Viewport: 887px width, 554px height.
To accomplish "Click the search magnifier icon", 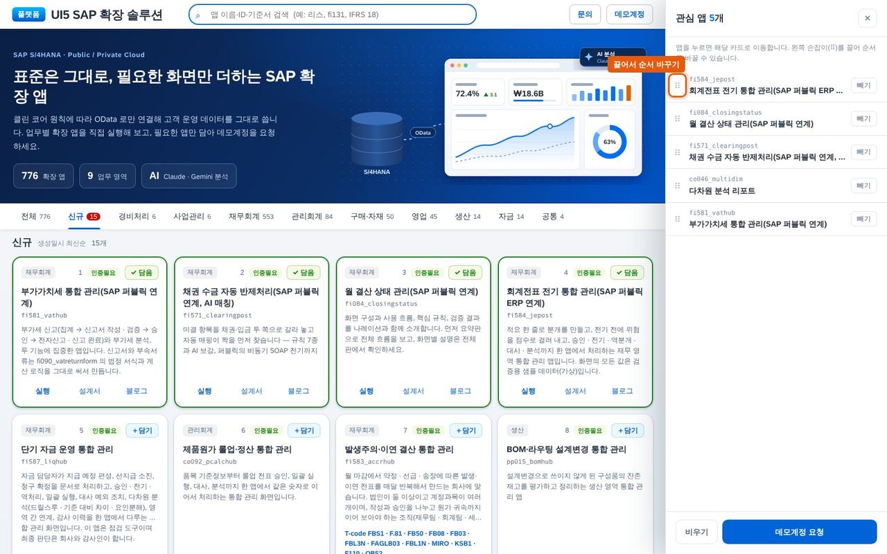I will 198,15.
